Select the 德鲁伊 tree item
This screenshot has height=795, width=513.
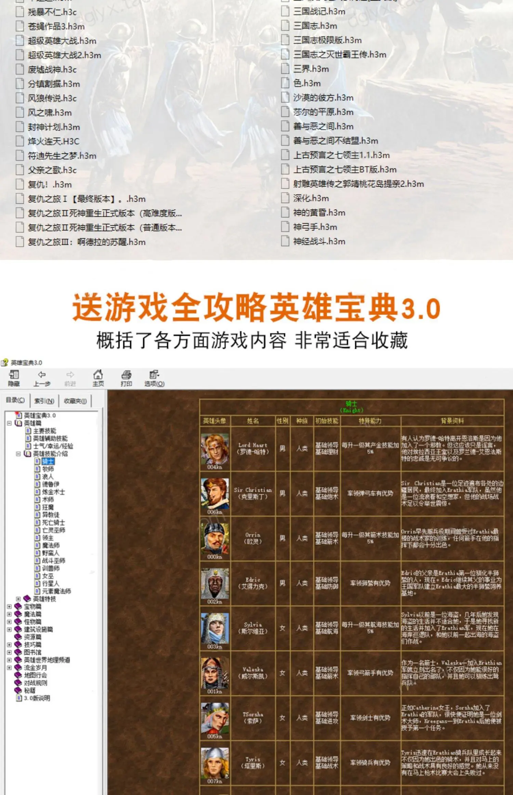51,484
